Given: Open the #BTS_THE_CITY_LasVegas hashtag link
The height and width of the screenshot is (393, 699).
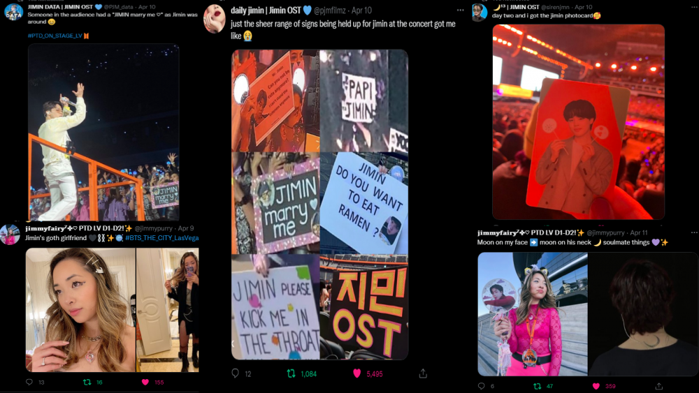Looking at the screenshot, I should point(162,238).
